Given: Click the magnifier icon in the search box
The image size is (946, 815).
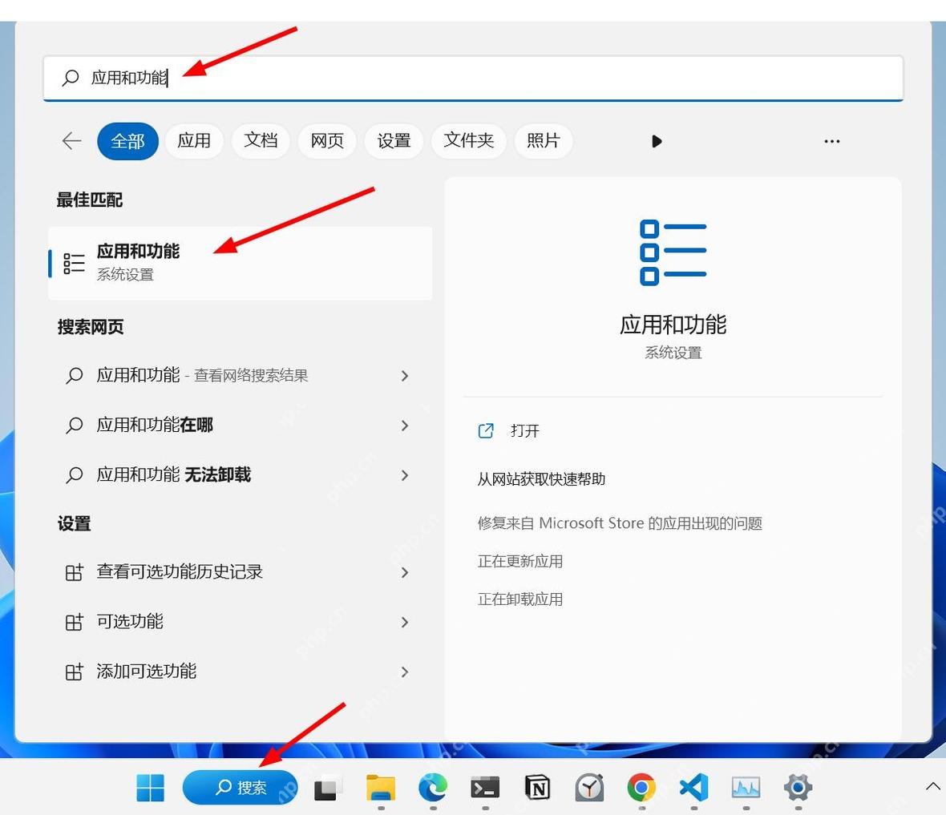Looking at the screenshot, I should 71,77.
